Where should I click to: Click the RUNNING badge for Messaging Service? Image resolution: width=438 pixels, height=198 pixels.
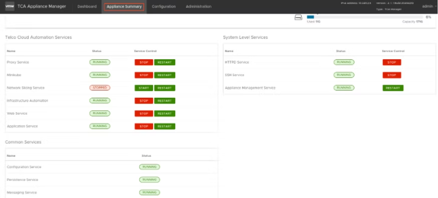click(149, 192)
